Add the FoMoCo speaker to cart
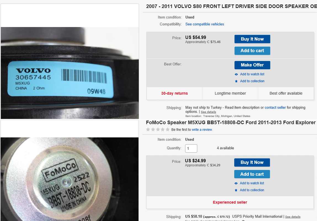Image resolution: width=317 pixels, height=221 pixels. [x=252, y=174]
